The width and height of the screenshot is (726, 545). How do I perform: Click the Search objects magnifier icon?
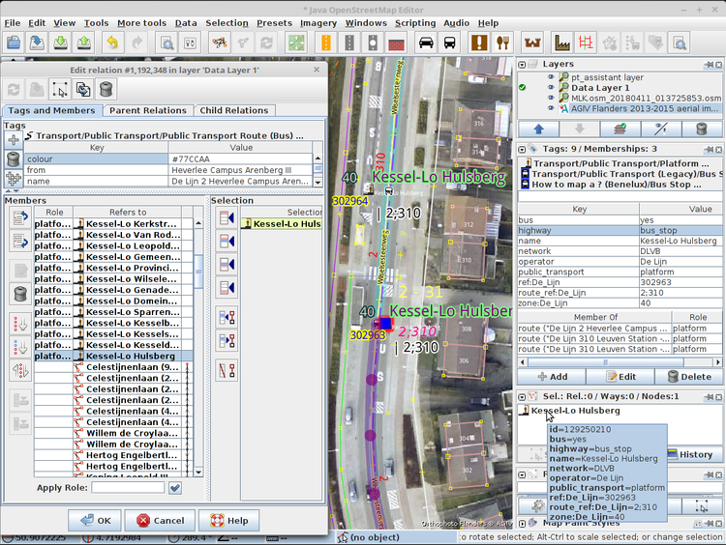(x=166, y=43)
